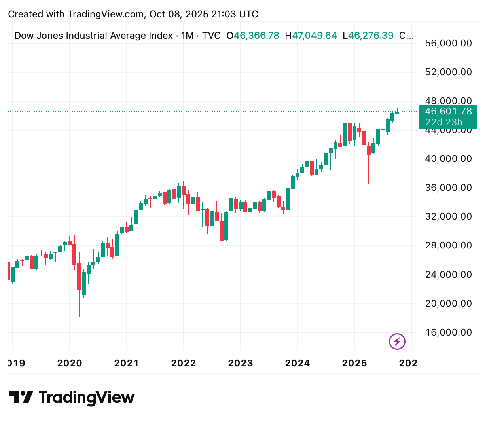Screen dimensions: 489x421
Task: Click the low price value 46,276.39
Action: pos(371,36)
